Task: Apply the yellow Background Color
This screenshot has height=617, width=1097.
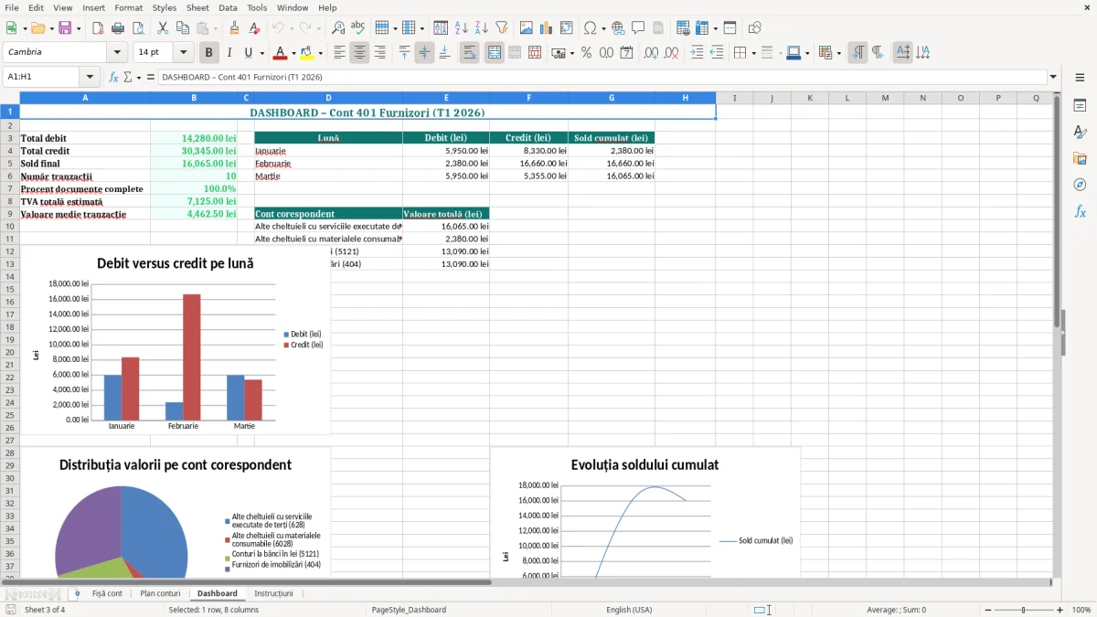Action: click(x=307, y=53)
